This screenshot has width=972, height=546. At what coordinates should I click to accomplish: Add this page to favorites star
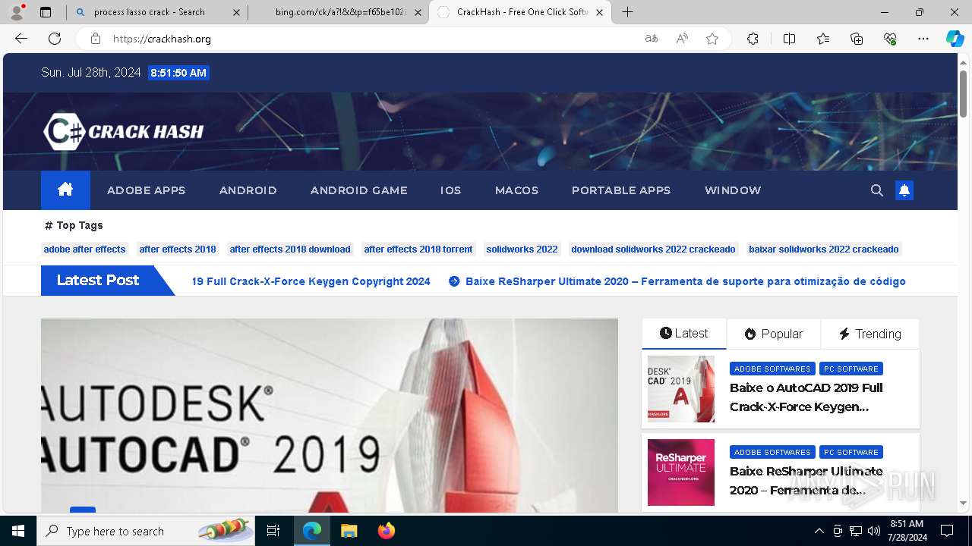[x=712, y=39]
